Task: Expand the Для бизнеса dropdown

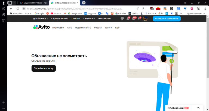Action: tap(41, 19)
